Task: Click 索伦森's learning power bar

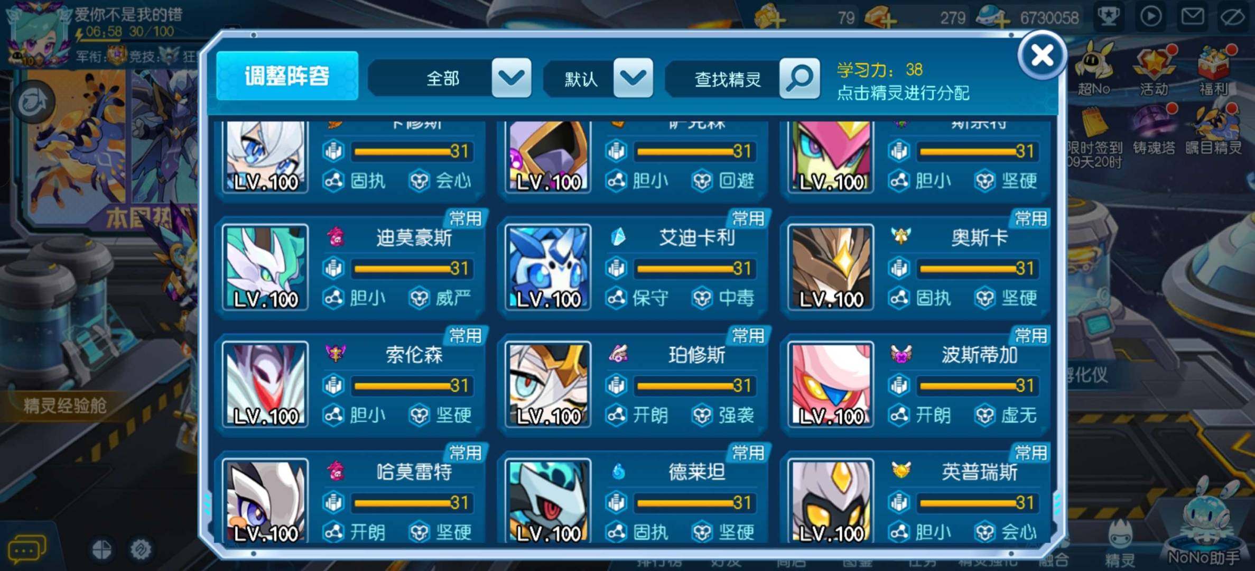Action: [411, 385]
